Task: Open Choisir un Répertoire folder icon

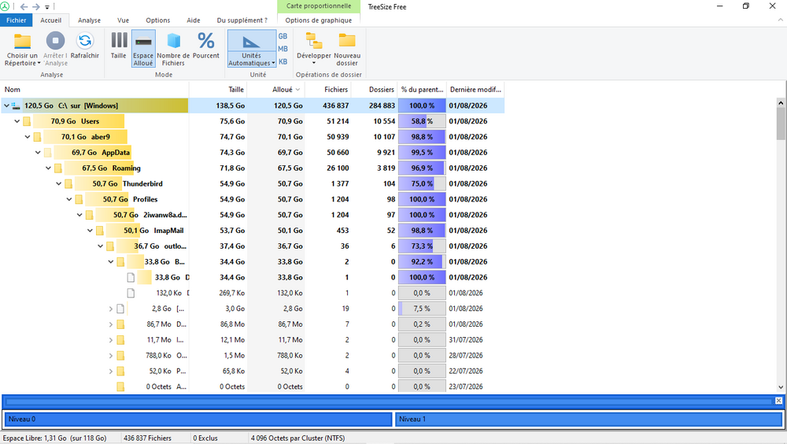Action: (22, 41)
